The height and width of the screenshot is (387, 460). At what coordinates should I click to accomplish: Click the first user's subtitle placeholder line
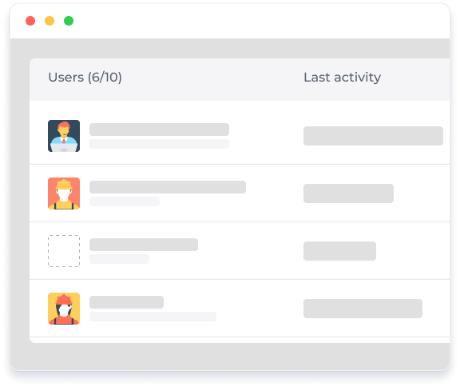(x=159, y=144)
